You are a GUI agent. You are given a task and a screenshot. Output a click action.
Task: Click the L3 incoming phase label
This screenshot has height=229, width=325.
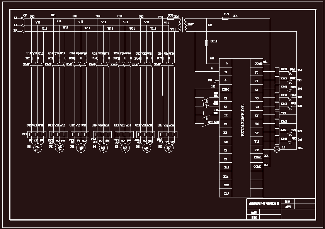(15, 30)
